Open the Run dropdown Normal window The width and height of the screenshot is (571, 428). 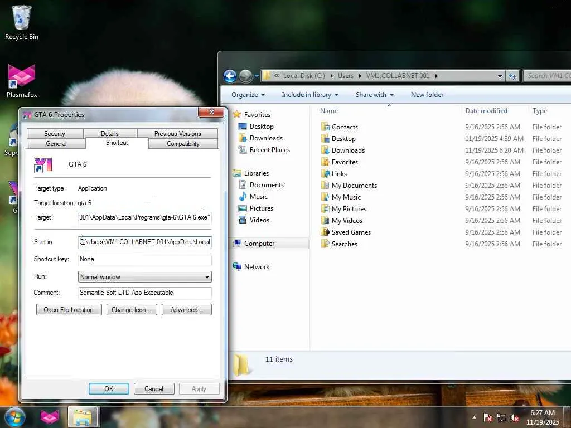point(144,276)
